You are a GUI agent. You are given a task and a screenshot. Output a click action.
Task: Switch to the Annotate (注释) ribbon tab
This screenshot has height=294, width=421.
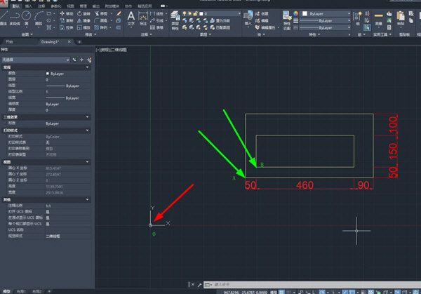[41, 6]
